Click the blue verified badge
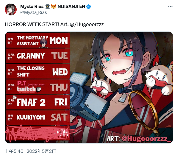 coord(88,7)
